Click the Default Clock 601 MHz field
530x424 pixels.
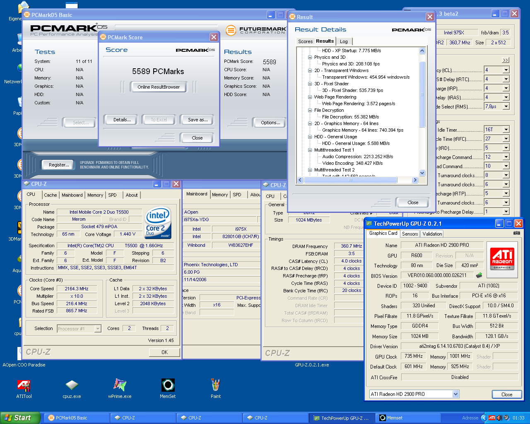[414, 366]
